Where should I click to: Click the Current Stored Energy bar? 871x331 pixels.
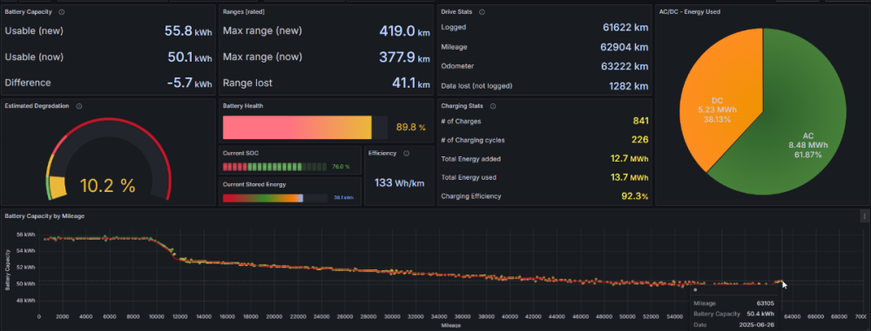pos(275,198)
